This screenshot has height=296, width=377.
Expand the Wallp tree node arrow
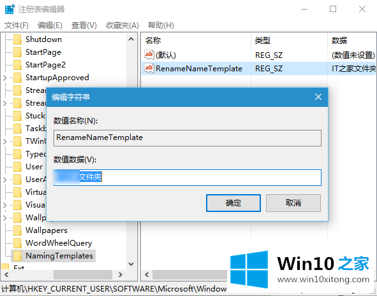tap(5, 218)
